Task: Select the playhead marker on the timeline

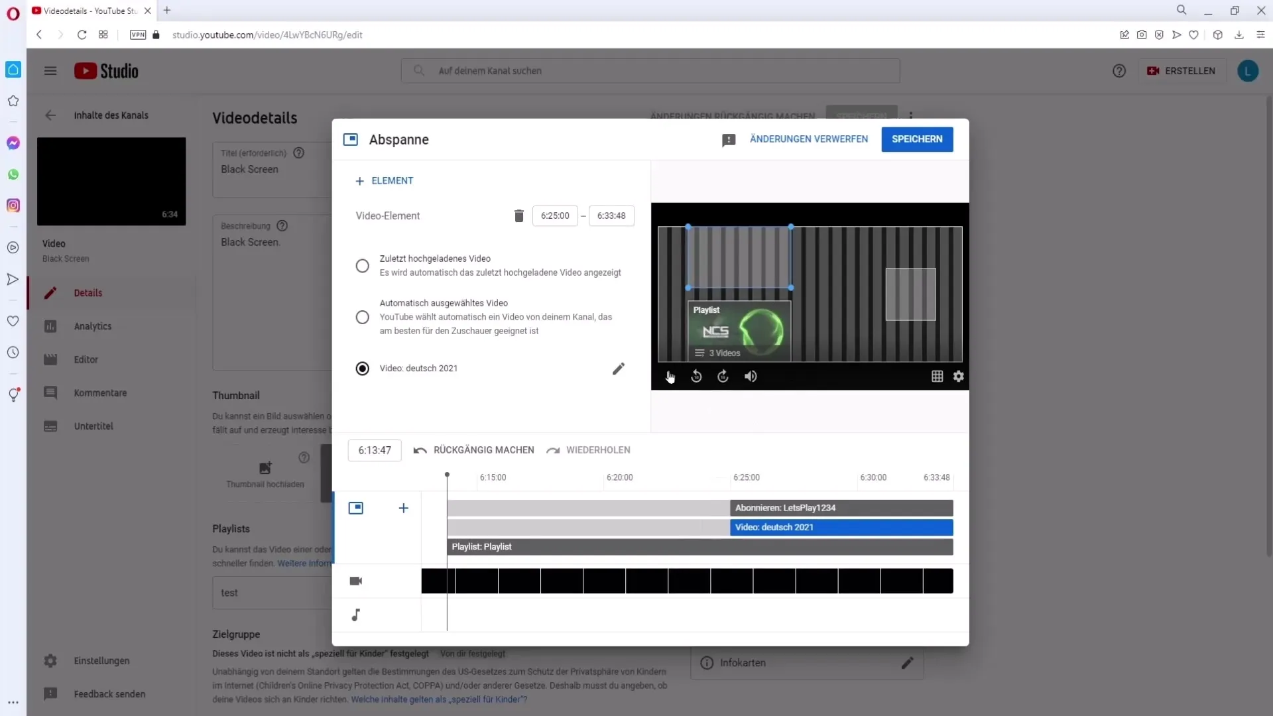Action: point(447,475)
